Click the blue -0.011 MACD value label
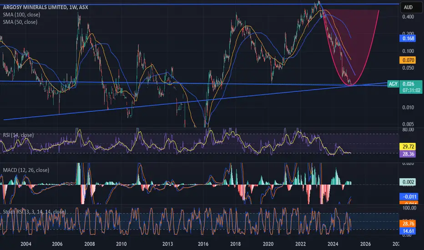The image size is (424, 250). [409, 196]
